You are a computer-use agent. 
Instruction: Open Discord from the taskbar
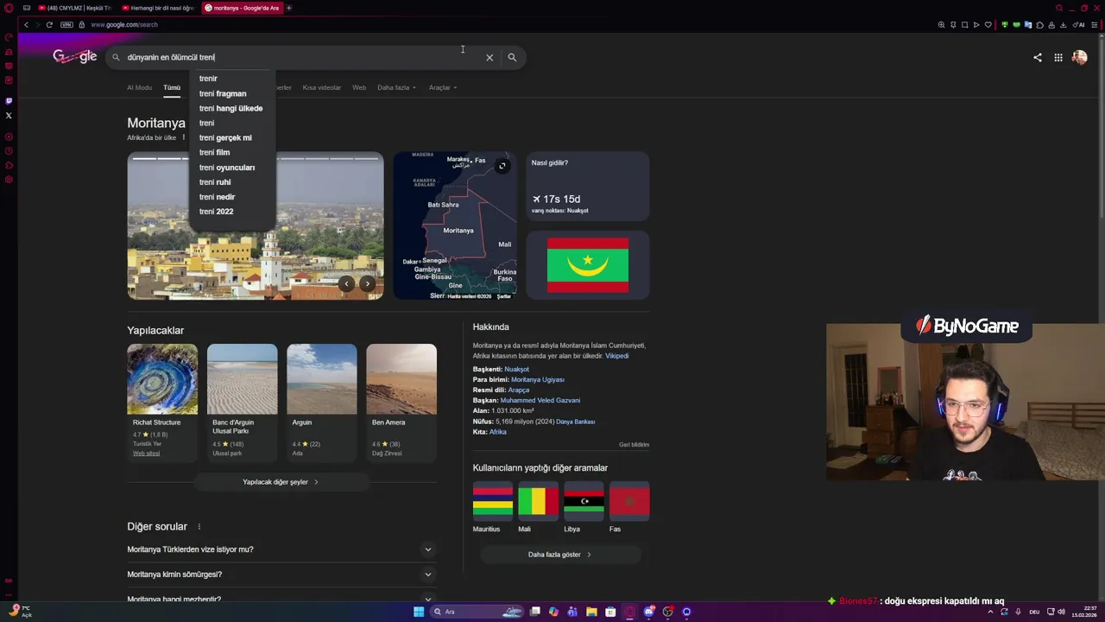pyautogui.click(x=648, y=612)
